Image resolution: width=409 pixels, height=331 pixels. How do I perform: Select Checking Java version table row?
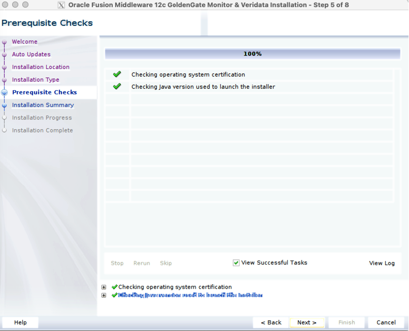click(249, 87)
